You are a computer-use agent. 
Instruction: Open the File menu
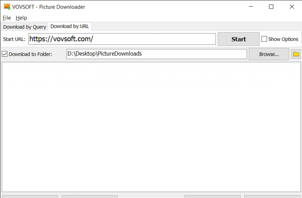tap(7, 18)
